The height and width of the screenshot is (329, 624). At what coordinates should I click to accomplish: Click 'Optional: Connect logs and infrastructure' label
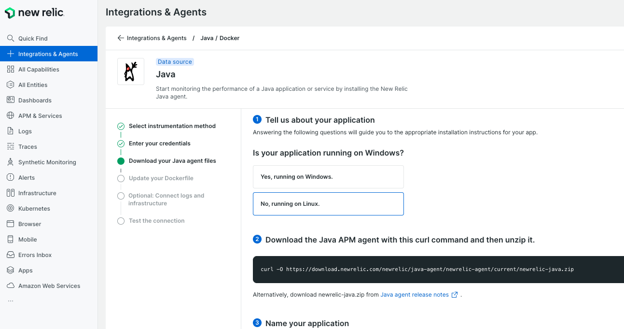click(166, 200)
